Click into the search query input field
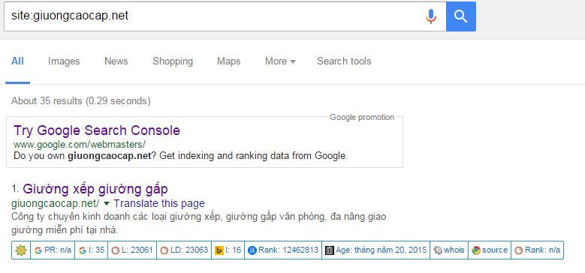This screenshot has width=585, height=273. pos(213,16)
